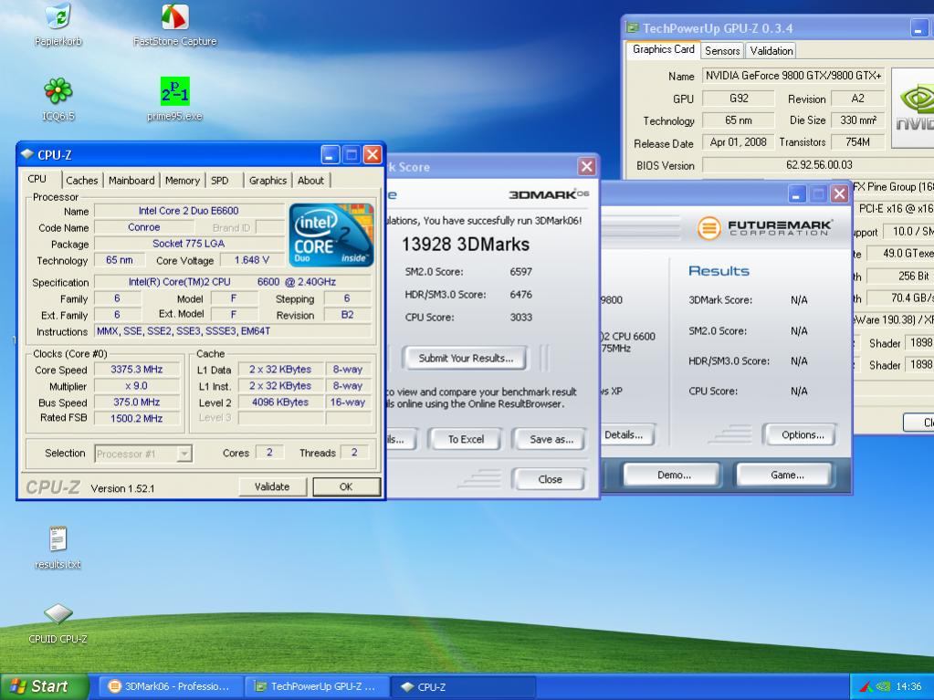934x700 pixels.
Task: Launch prime95.exe desktop icon
Action: point(175,91)
